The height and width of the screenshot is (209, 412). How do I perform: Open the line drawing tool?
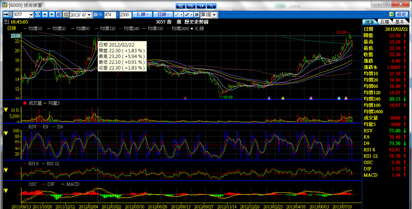[178, 14]
